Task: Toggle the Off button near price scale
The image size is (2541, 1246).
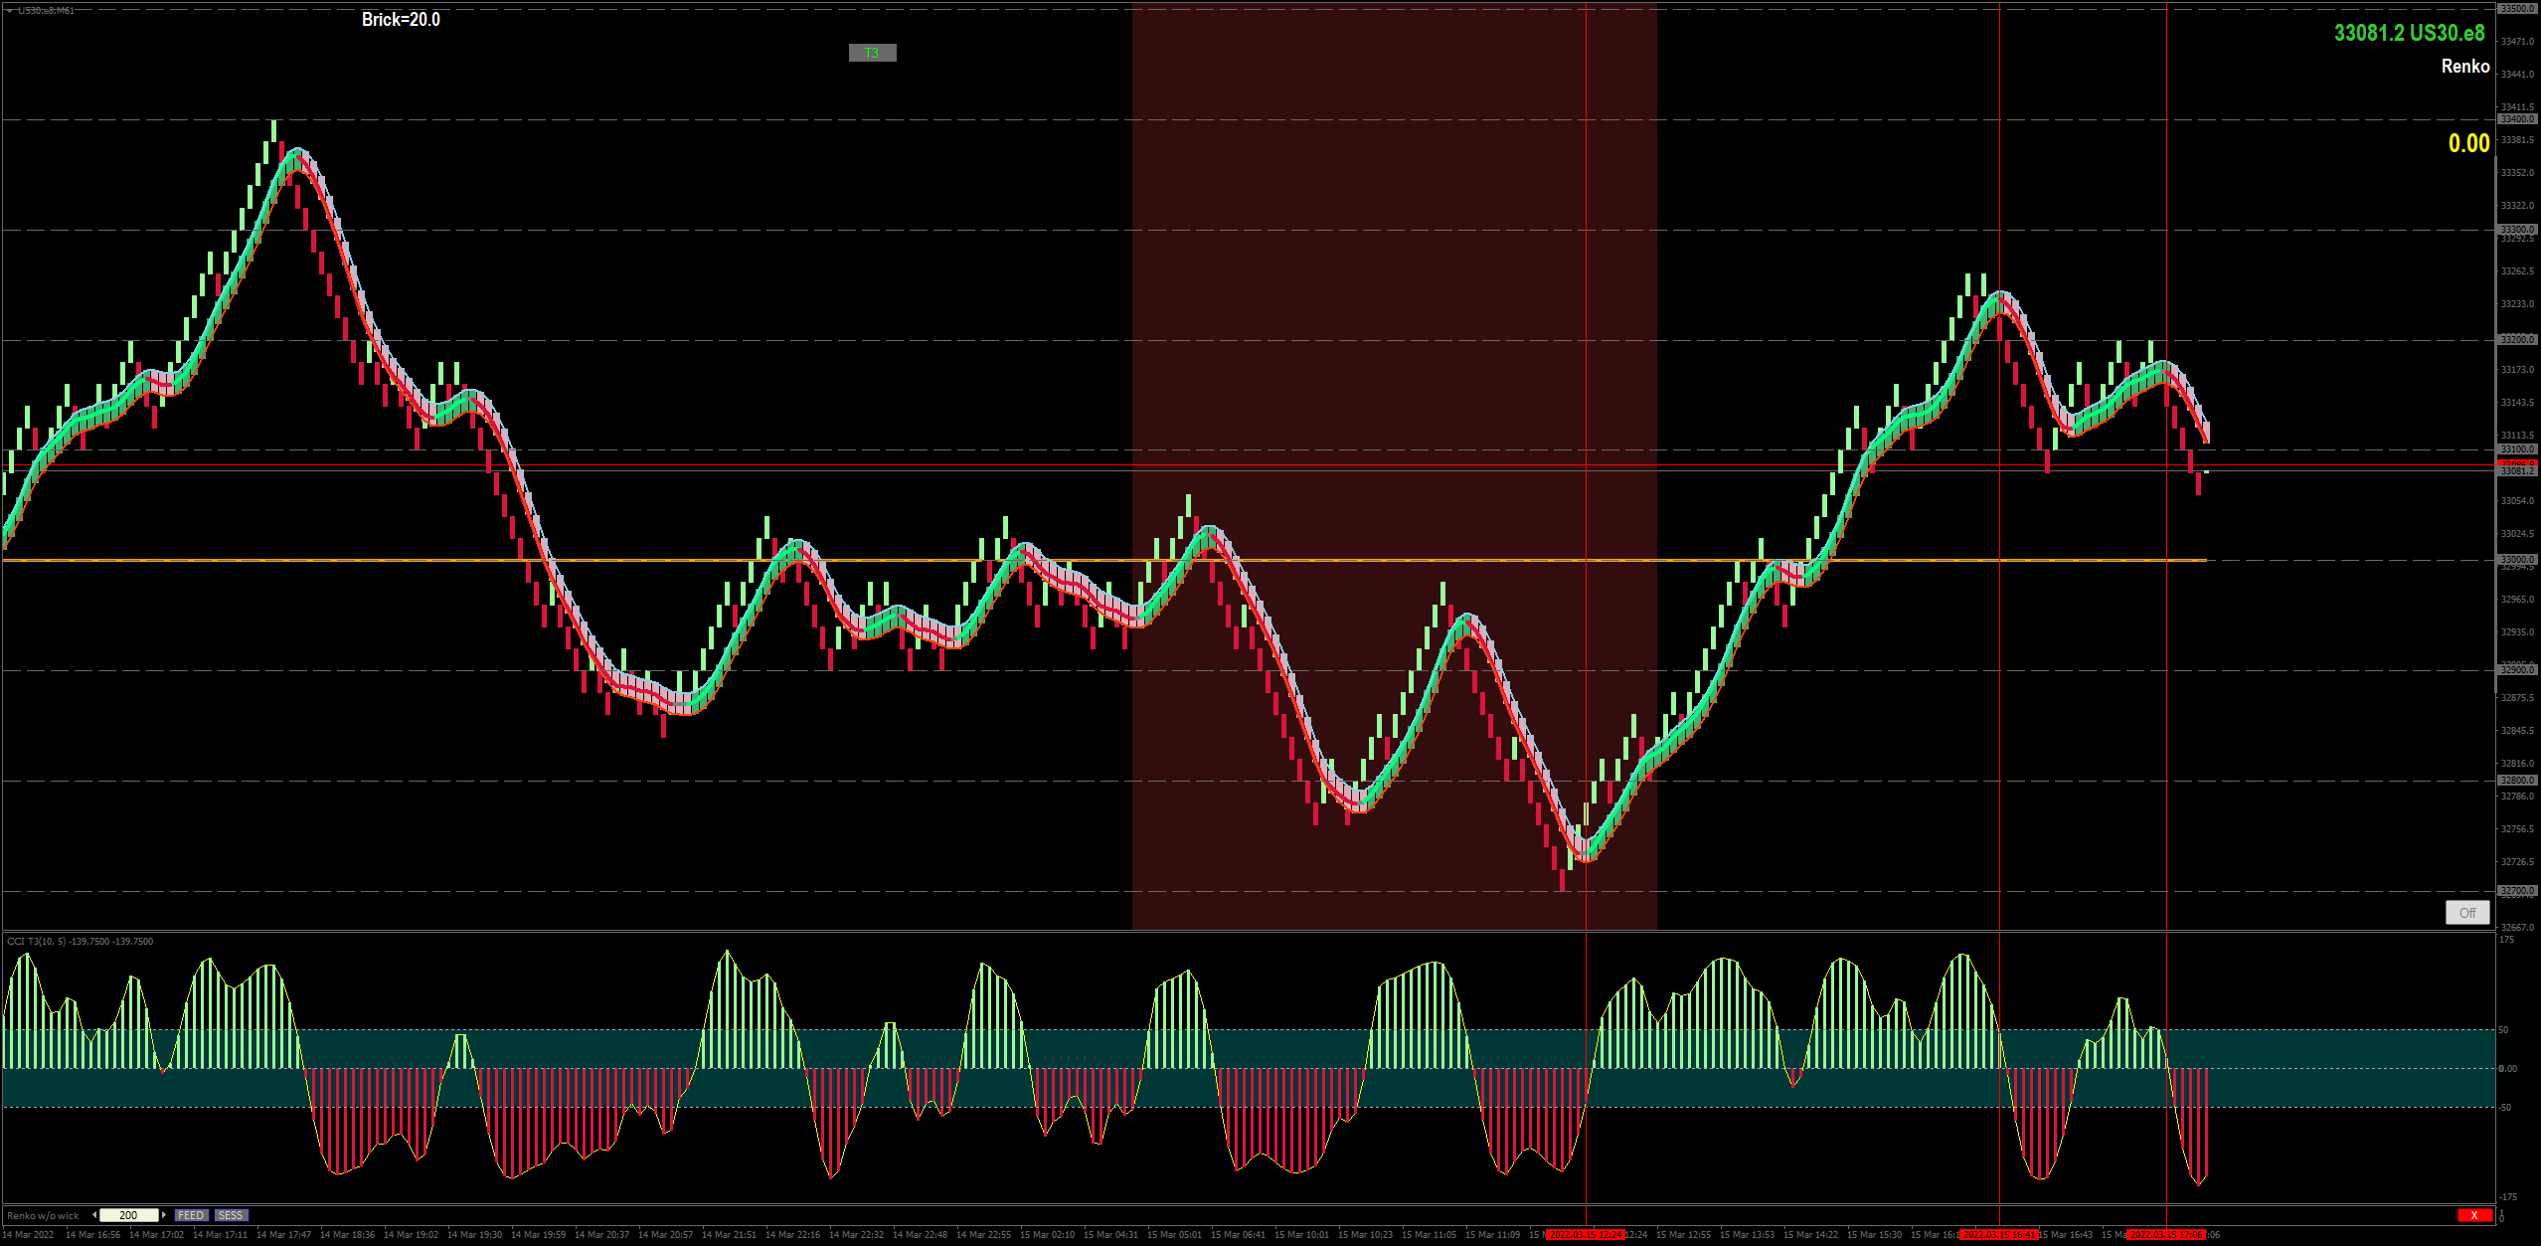Action: point(2466,912)
